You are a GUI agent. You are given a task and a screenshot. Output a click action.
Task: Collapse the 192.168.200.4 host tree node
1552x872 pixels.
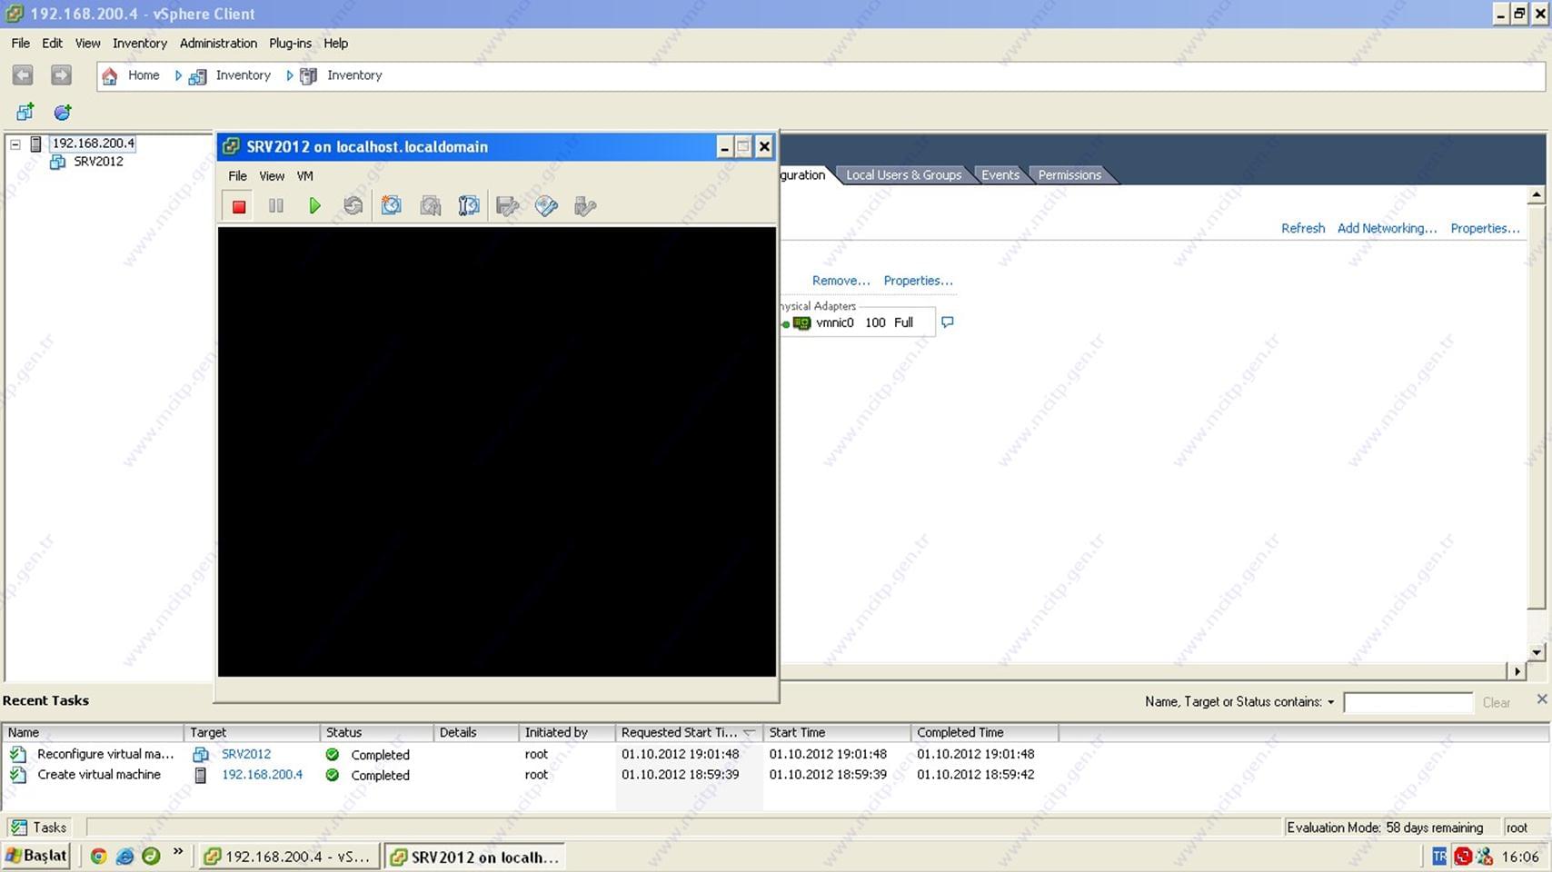click(x=15, y=144)
